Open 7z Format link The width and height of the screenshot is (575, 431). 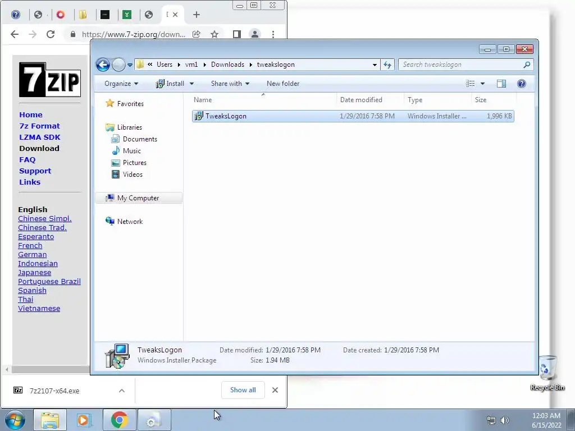point(39,126)
